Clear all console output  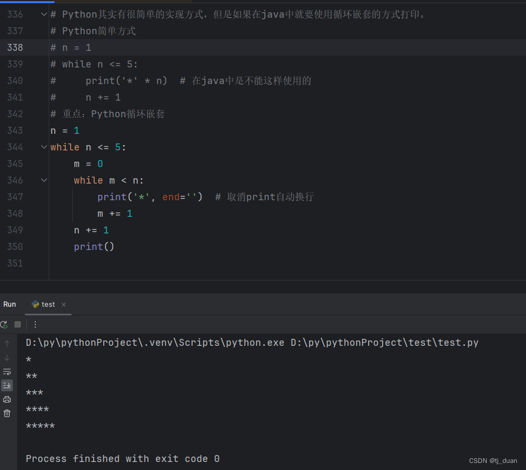7,413
